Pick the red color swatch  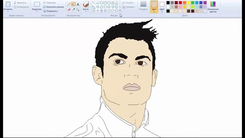coord(180,3)
